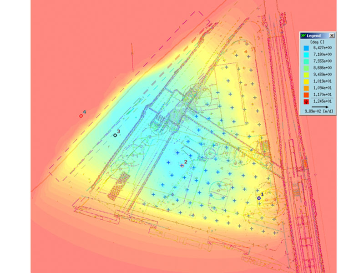This screenshot has height=273, width=364.
Task: Select observation point 4 marker
Action: point(81,116)
